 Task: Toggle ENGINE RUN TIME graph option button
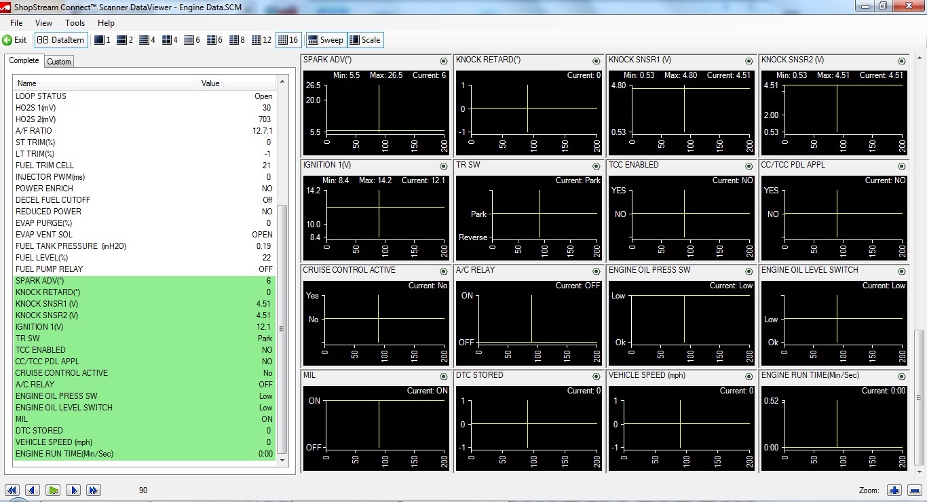coord(901,376)
